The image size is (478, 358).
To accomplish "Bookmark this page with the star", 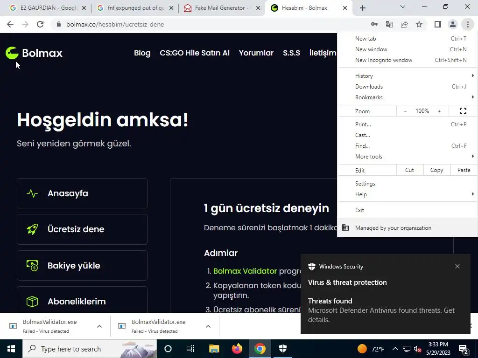I will pos(419,24).
